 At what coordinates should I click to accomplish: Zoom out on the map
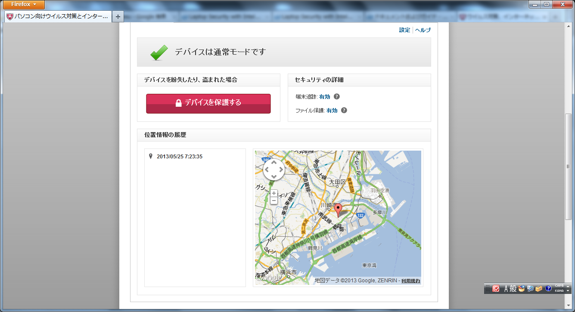point(274,201)
